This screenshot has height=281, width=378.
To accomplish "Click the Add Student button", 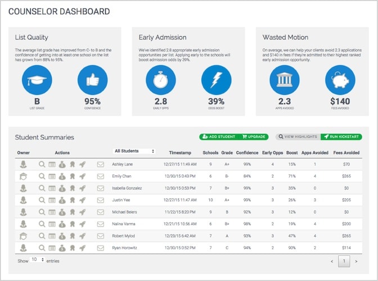I will (x=219, y=137).
